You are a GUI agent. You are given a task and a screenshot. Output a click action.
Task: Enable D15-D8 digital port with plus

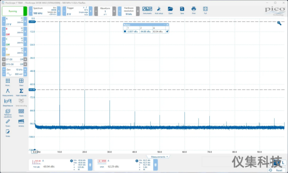(25, 64)
